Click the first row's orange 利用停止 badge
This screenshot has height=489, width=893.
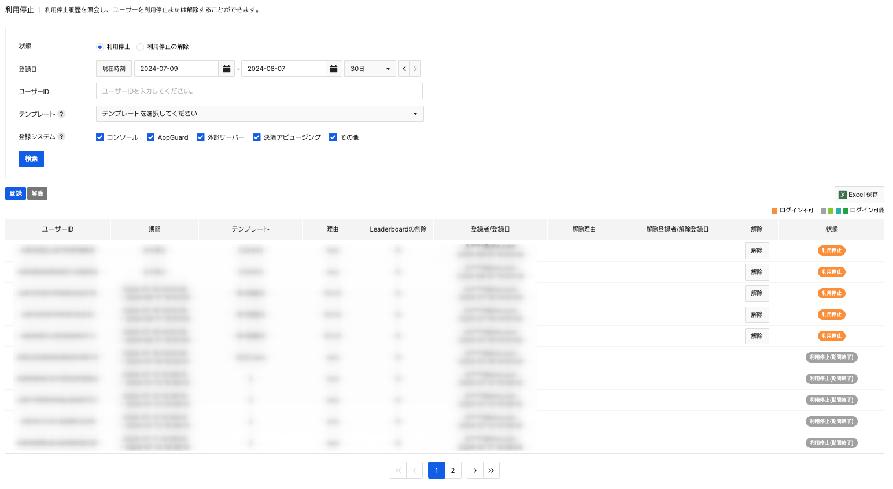tap(832, 251)
